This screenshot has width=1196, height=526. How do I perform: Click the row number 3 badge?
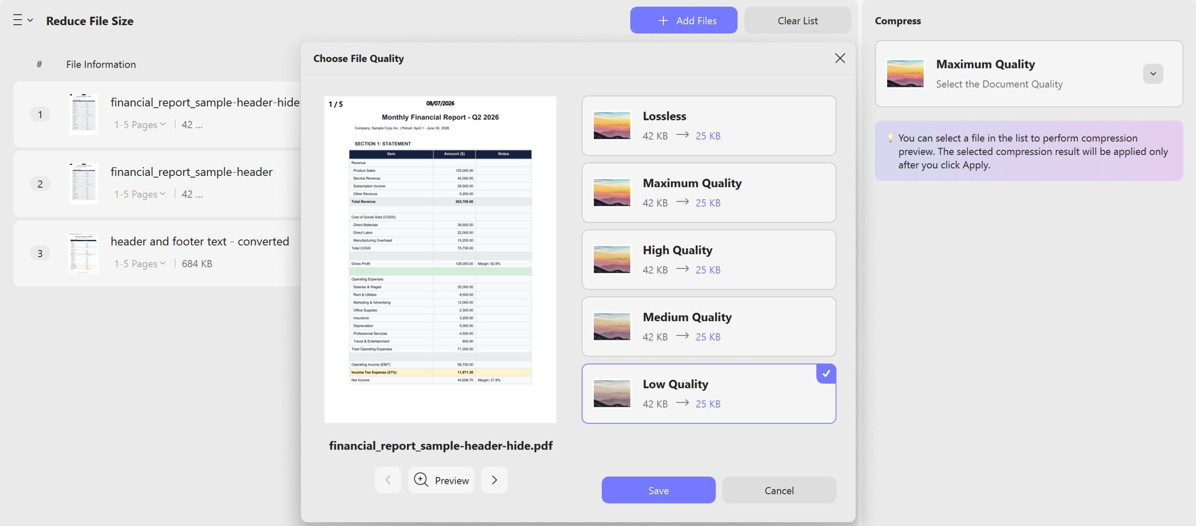pos(40,253)
